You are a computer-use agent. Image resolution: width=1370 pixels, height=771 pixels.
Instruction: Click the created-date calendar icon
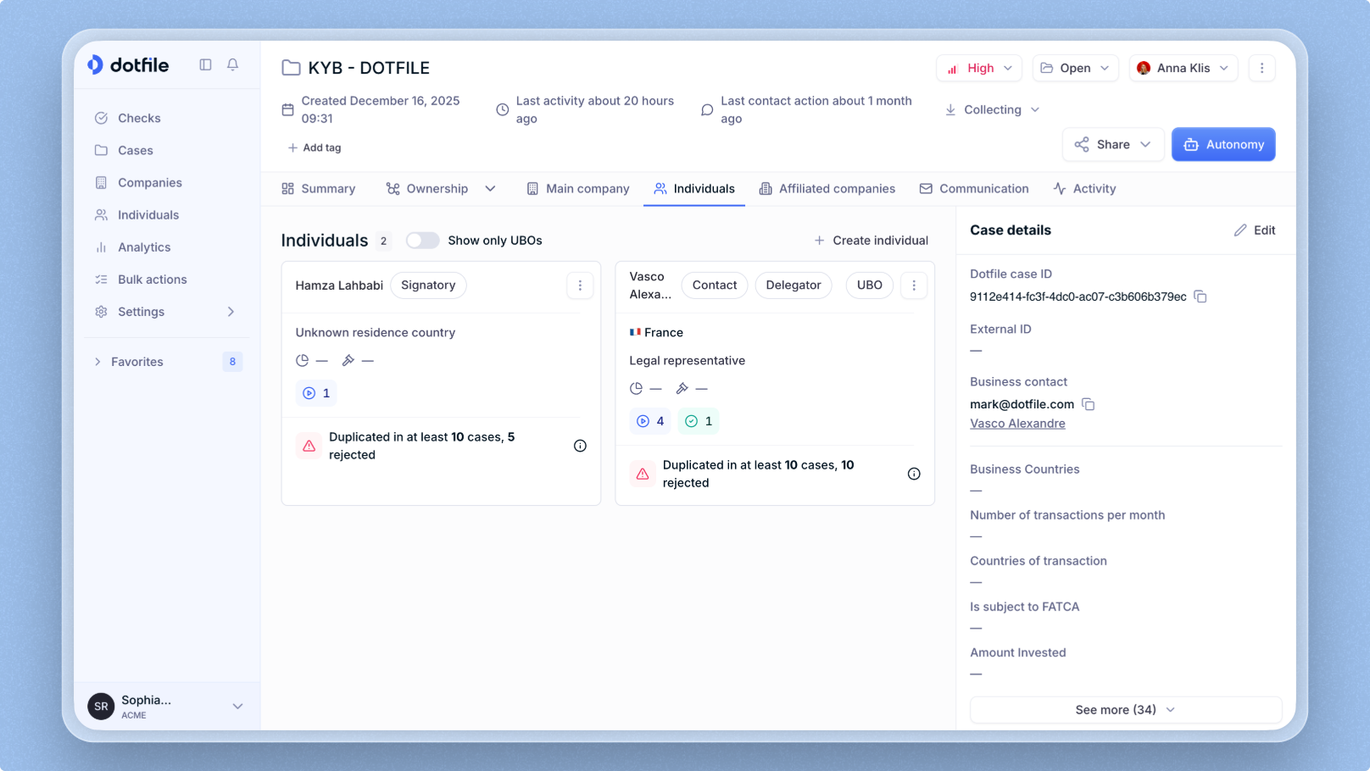click(288, 109)
